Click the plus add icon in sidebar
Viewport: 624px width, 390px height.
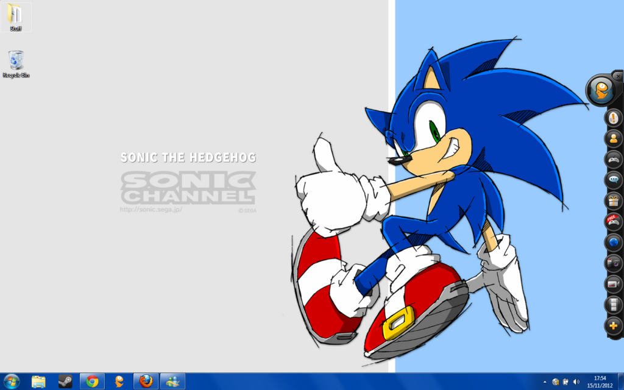[613, 326]
